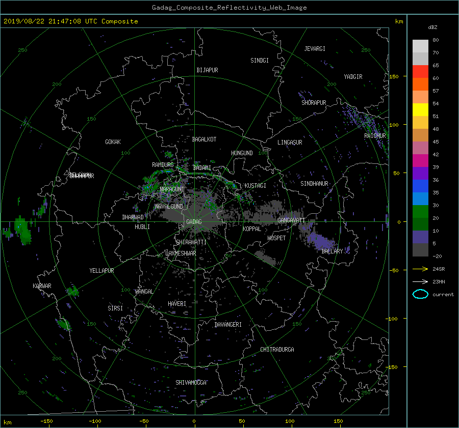Click the HUBLI city label
This screenshot has width=459, height=428.
click(142, 226)
